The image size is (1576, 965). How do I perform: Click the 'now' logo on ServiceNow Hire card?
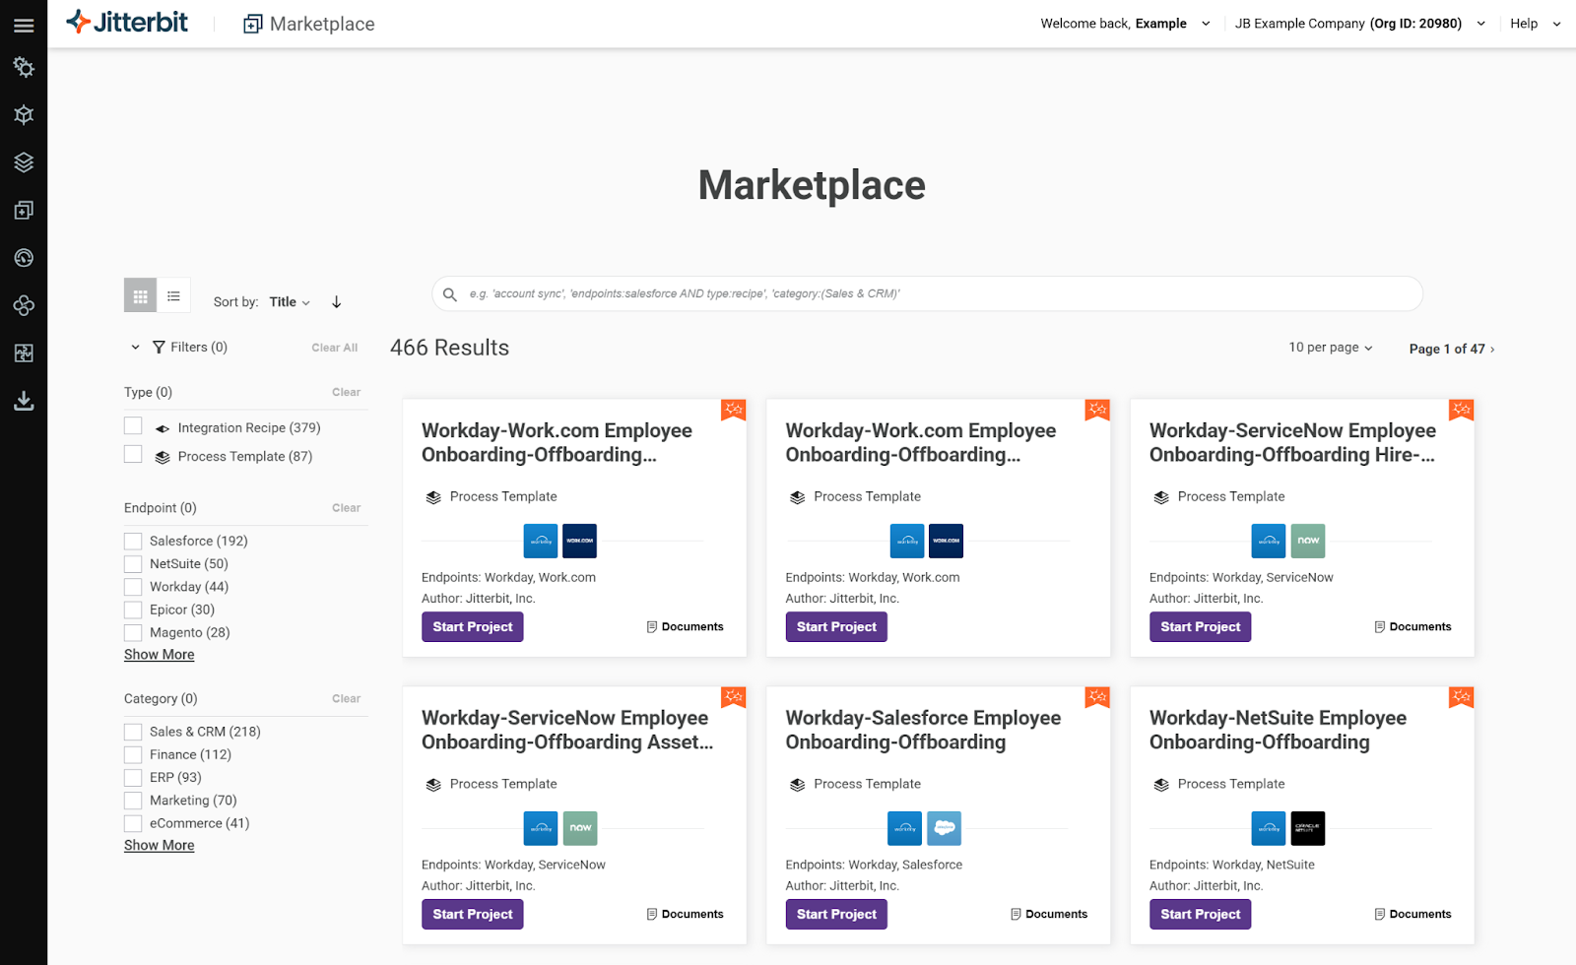pos(1308,541)
